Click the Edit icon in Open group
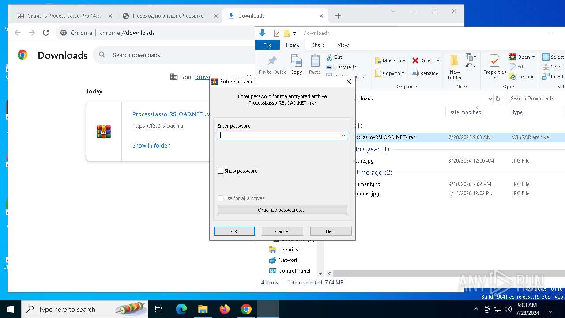 pyautogui.click(x=512, y=67)
